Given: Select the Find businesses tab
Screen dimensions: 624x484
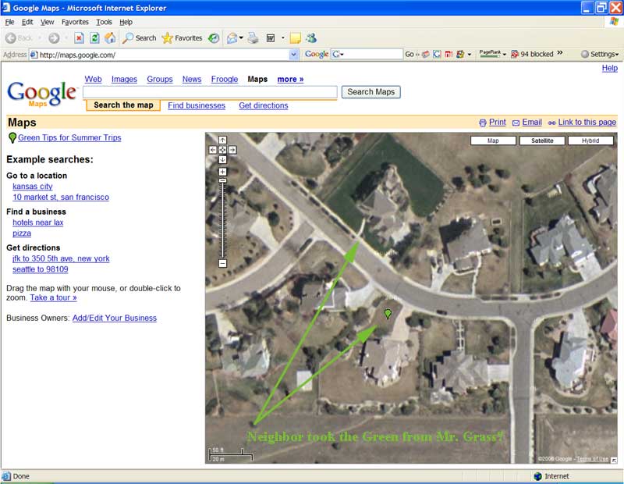Looking at the screenshot, I should click(x=197, y=105).
